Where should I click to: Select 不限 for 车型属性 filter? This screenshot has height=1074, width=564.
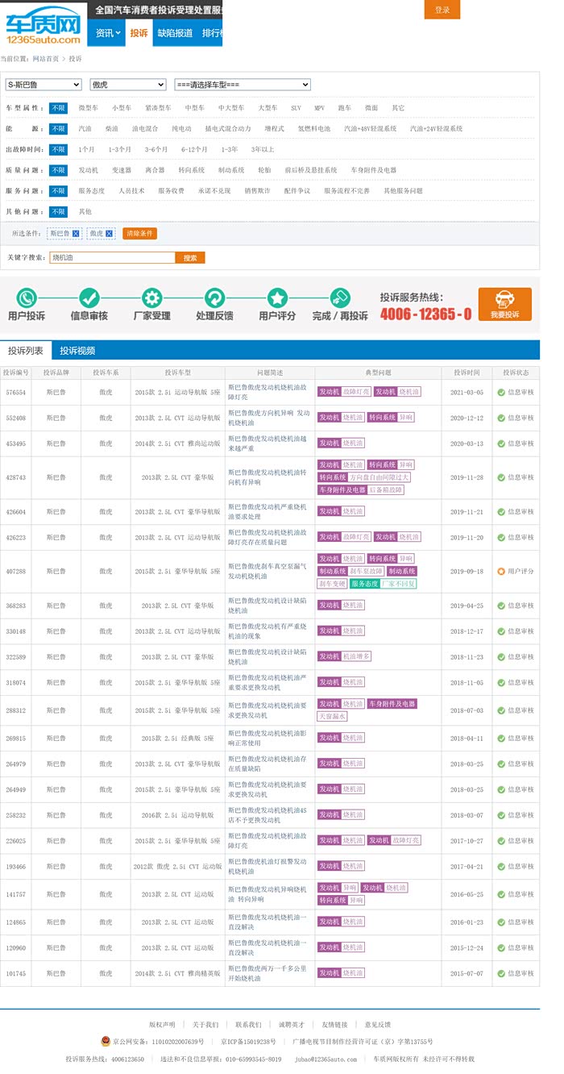(58, 107)
